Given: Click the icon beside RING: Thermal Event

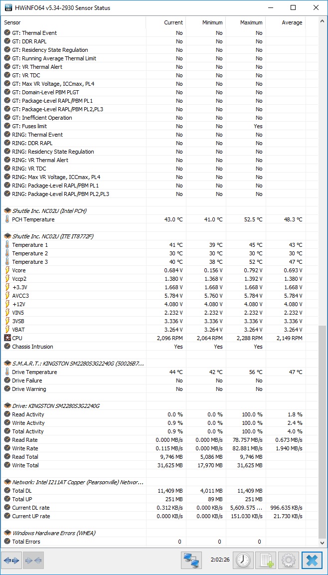Looking at the screenshot, I should coord(7,135).
